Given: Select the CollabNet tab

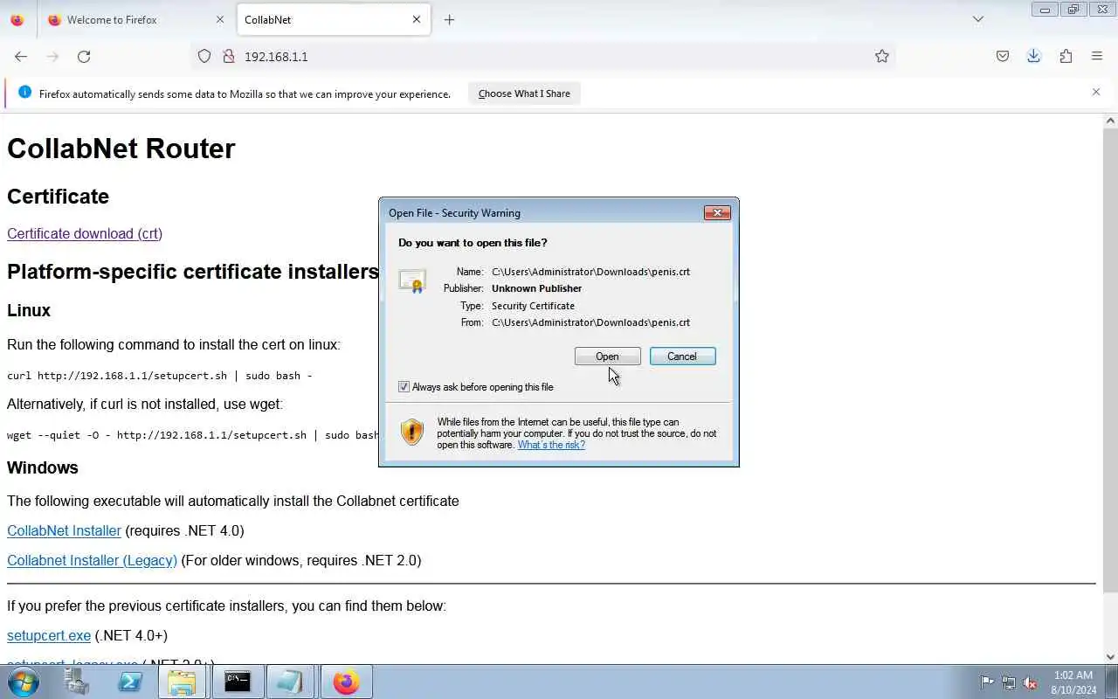Looking at the screenshot, I should point(332,19).
